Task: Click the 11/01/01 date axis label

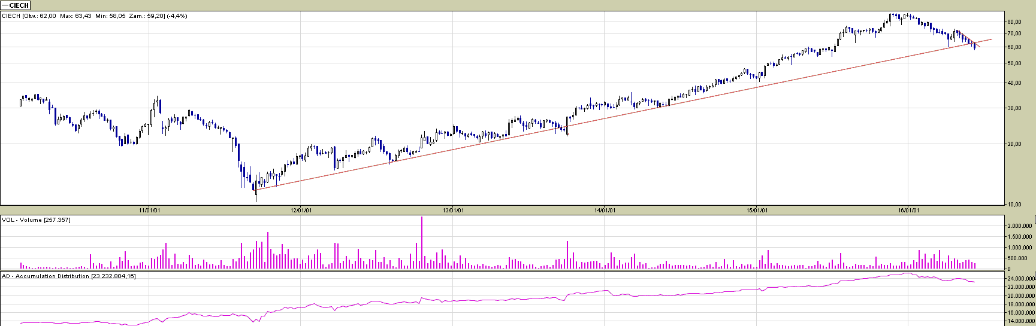Action: coord(149,211)
